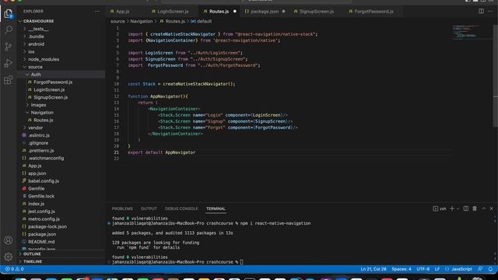Open the OUTPUT panel tab
Screen dimensions: 498x280
click(x=149, y=208)
